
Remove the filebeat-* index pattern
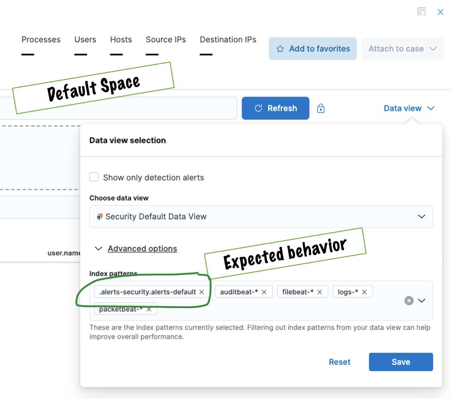(x=320, y=292)
